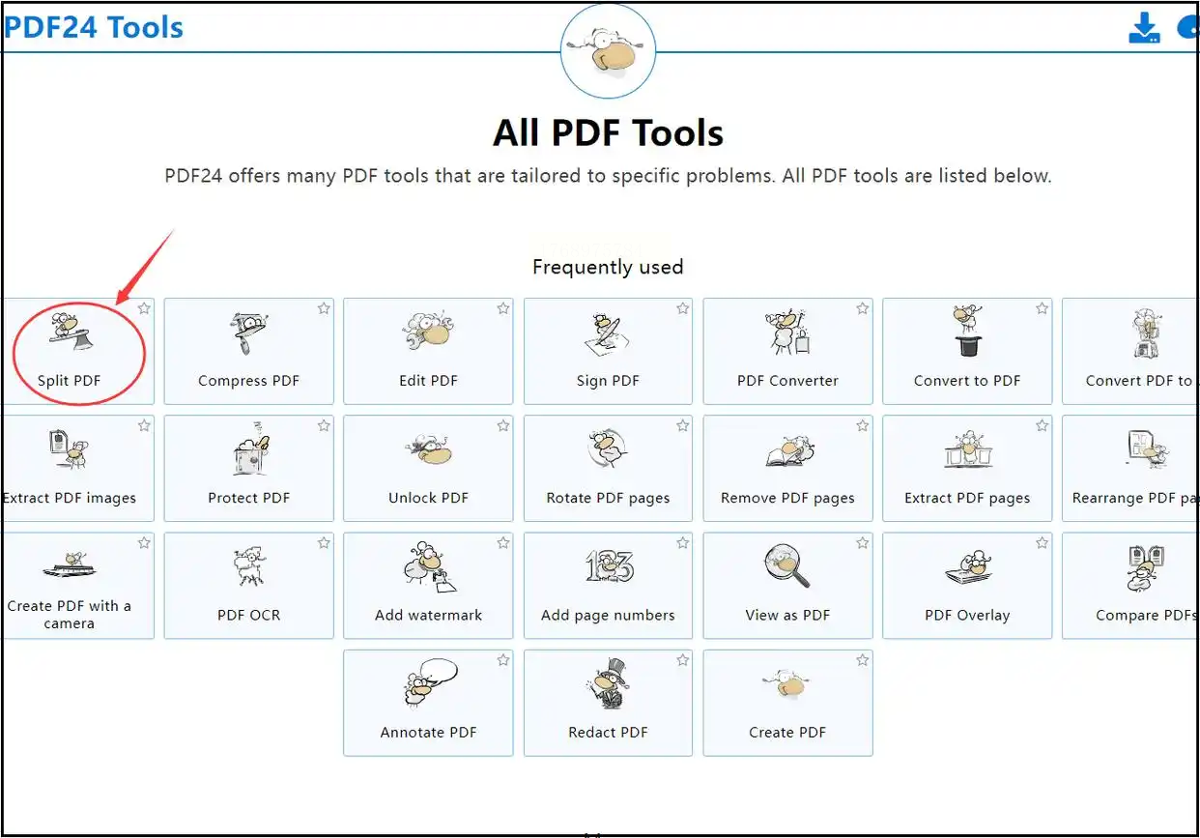Open the PDF Overlay tool

[967, 586]
